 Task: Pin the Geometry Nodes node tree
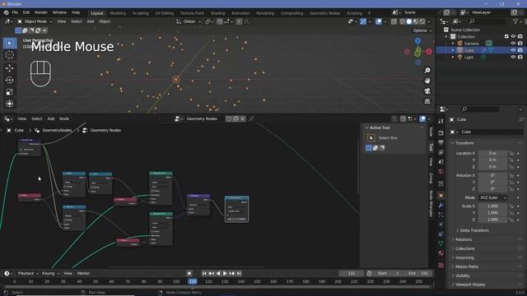click(251, 118)
